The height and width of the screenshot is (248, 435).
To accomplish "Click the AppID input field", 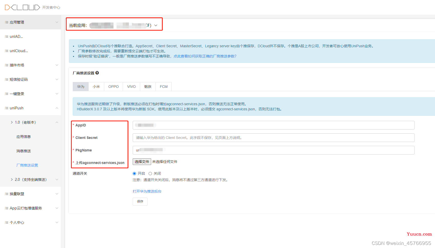I will pyautogui.click(x=273, y=125).
